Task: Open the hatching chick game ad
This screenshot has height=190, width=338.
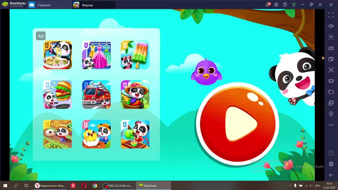Action: 96,134
